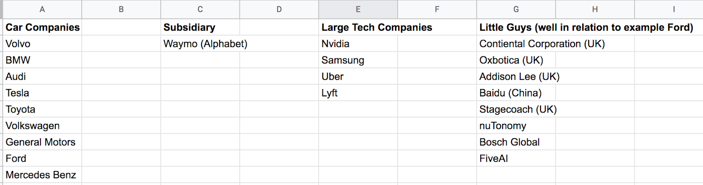Screen dimensions: 703x185
Task: Select the Lyft cell
Action: click(358, 93)
